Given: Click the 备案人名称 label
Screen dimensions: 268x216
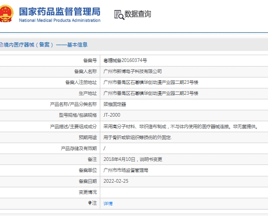Looking at the screenshot, I should pos(86,72).
